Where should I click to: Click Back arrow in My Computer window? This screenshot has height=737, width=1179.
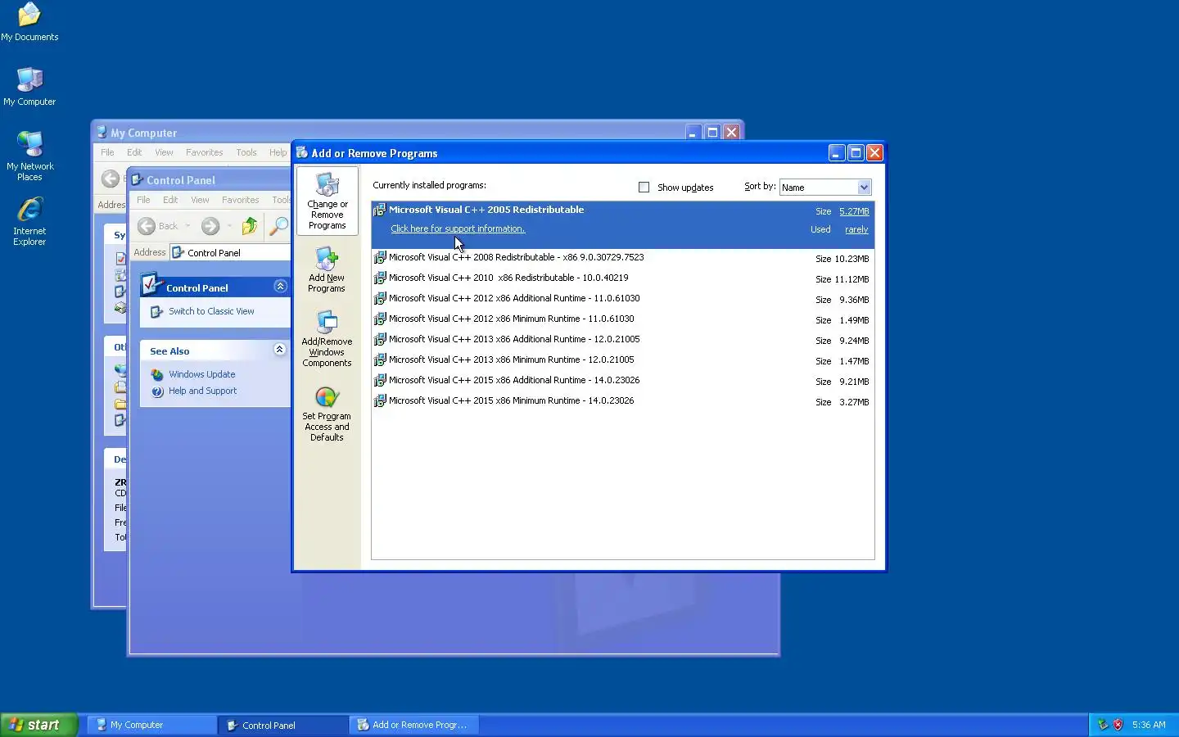[110, 179]
